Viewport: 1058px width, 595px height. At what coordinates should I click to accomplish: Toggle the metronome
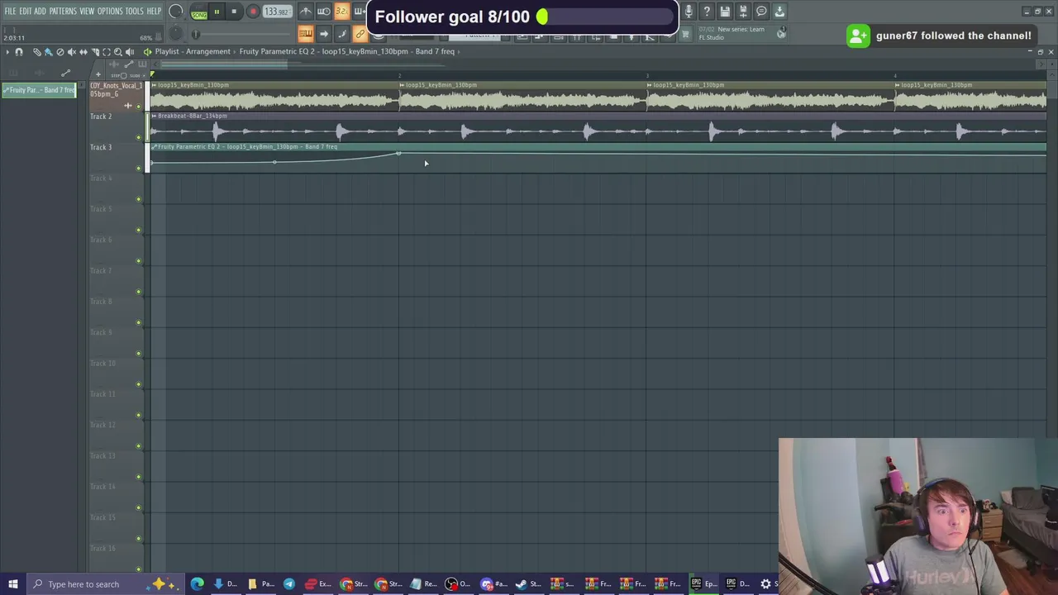306,12
